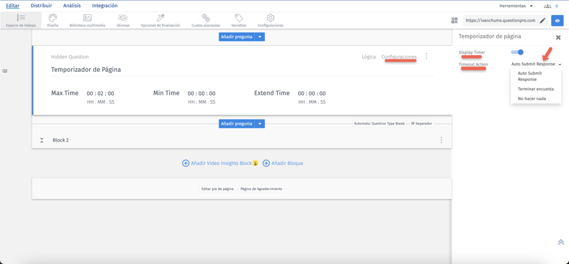Click the blue eye preview button

coord(557,21)
